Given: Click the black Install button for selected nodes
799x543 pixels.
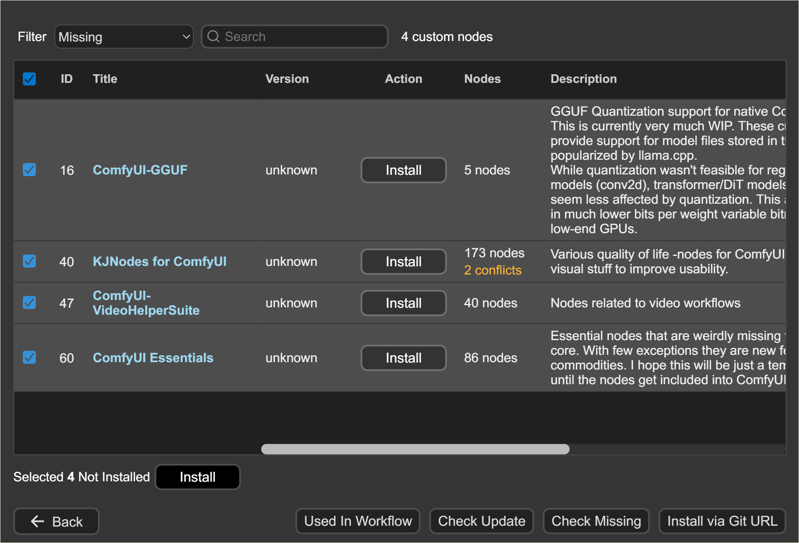Looking at the screenshot, I should pos(197,477).
